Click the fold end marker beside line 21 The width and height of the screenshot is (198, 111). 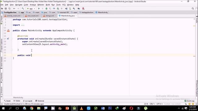[12, 50]
